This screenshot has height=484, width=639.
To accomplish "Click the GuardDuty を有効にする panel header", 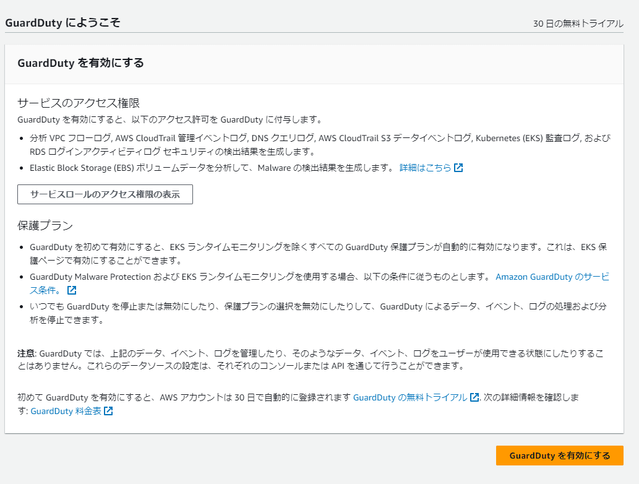I will point(80,63).
